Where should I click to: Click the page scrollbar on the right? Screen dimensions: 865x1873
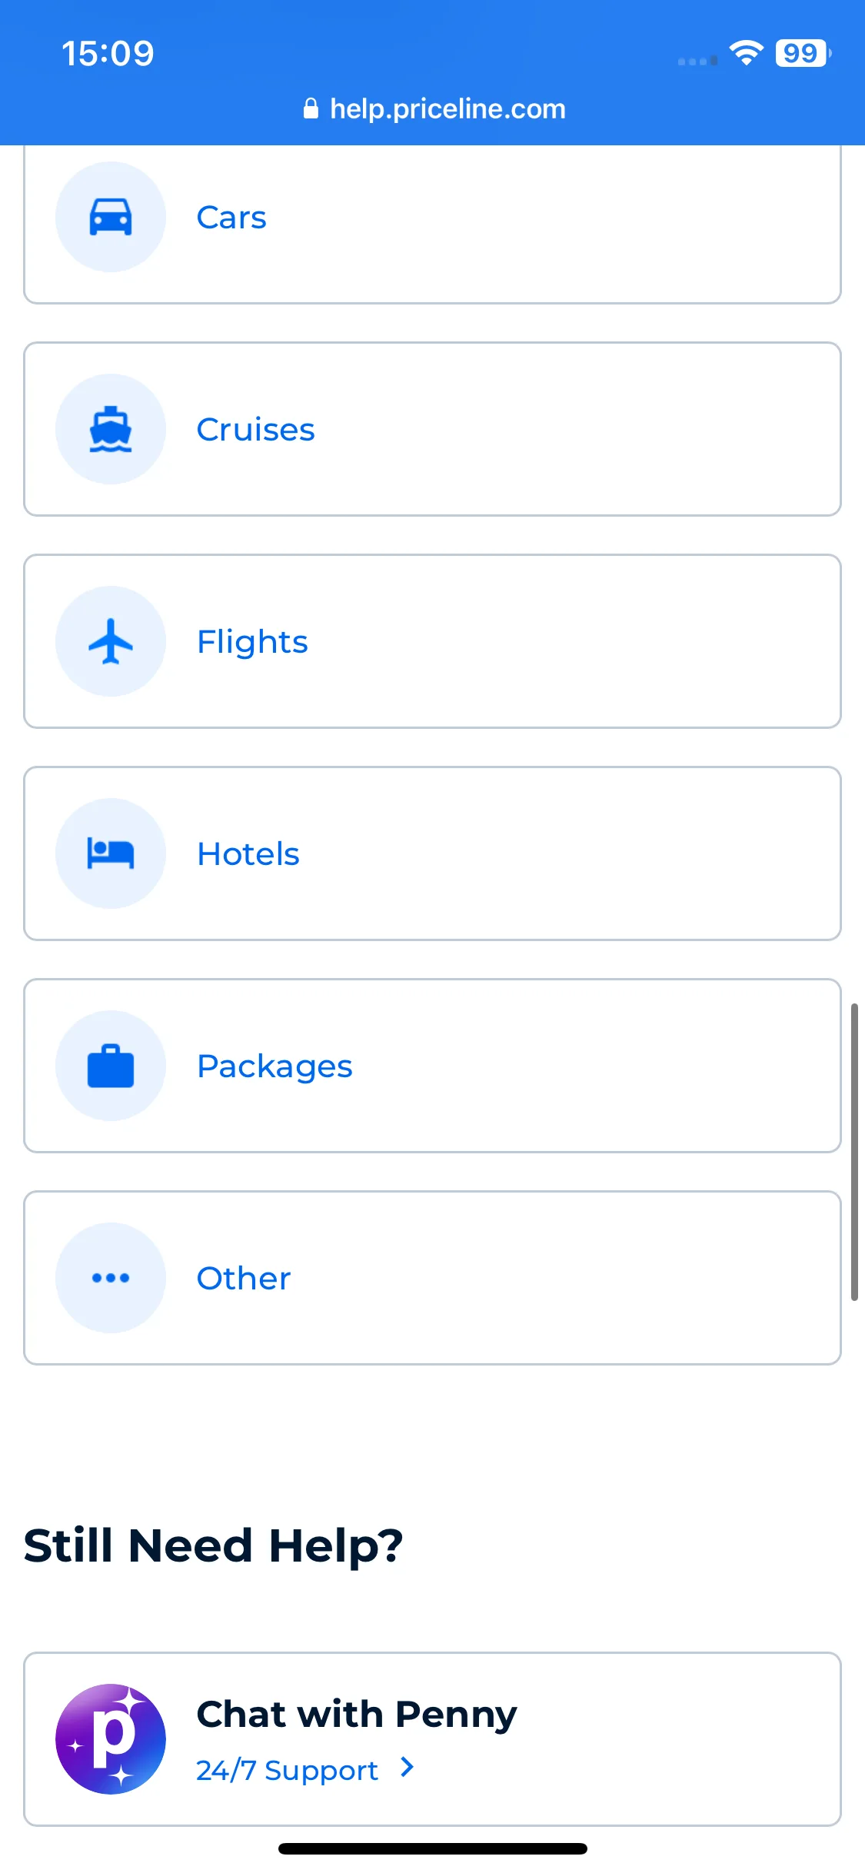(x=854, y=1152)
